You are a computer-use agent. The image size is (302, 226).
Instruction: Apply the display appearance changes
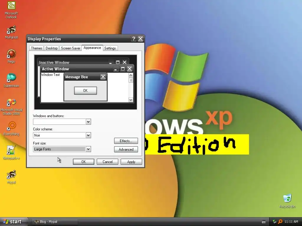point(131,162)
